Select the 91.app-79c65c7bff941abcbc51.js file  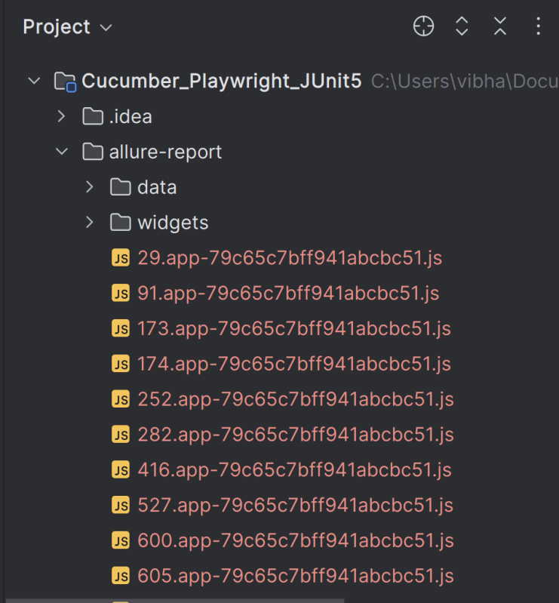(288, 293)
